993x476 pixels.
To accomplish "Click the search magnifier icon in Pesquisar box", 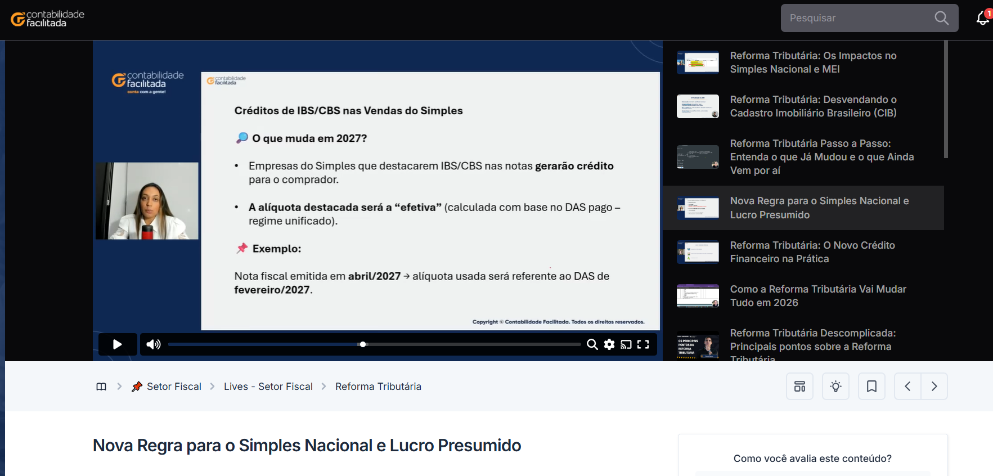I will [942, 18].
